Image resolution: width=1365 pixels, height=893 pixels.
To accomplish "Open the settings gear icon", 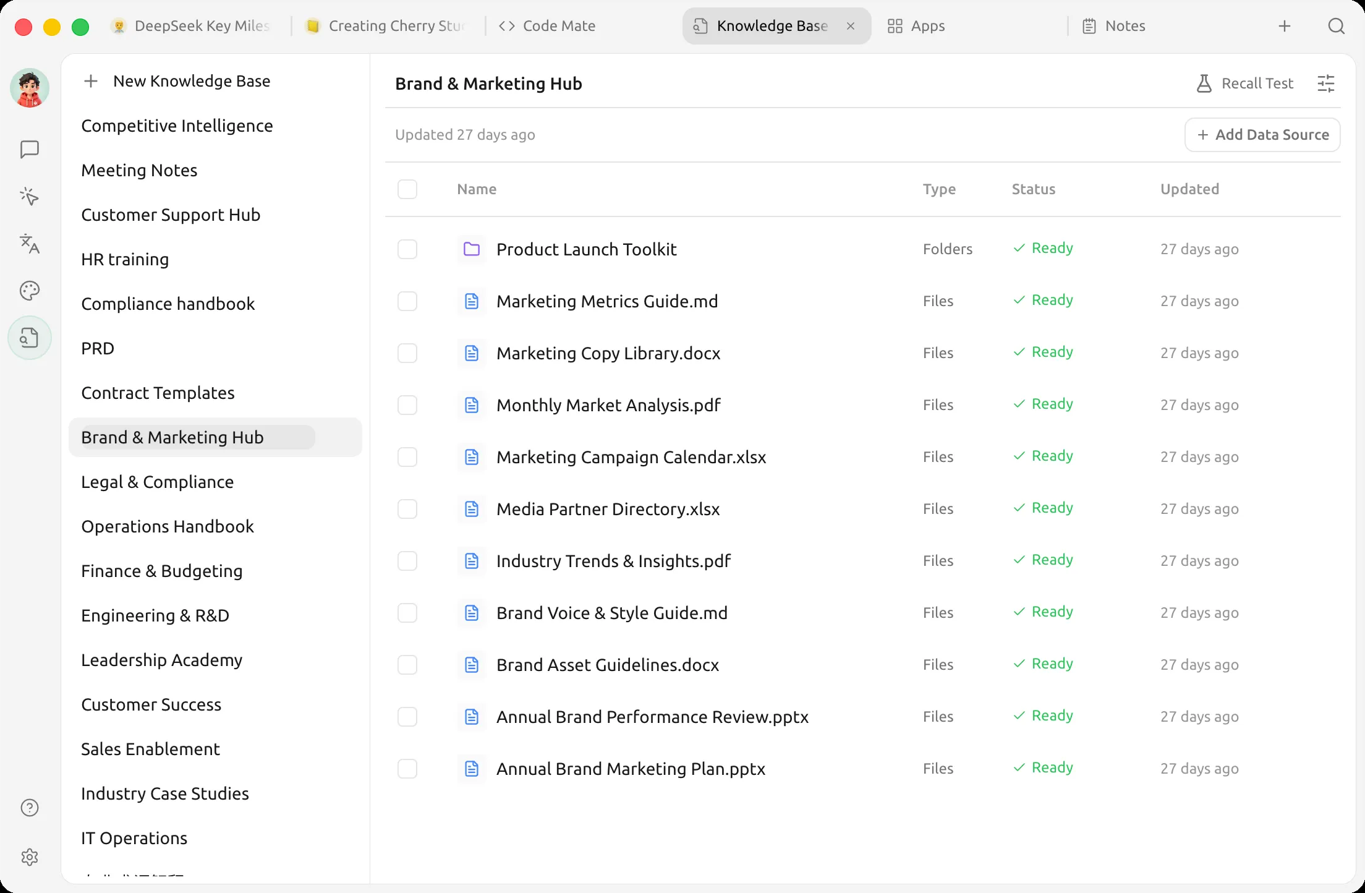I will [x=30, y=857].
